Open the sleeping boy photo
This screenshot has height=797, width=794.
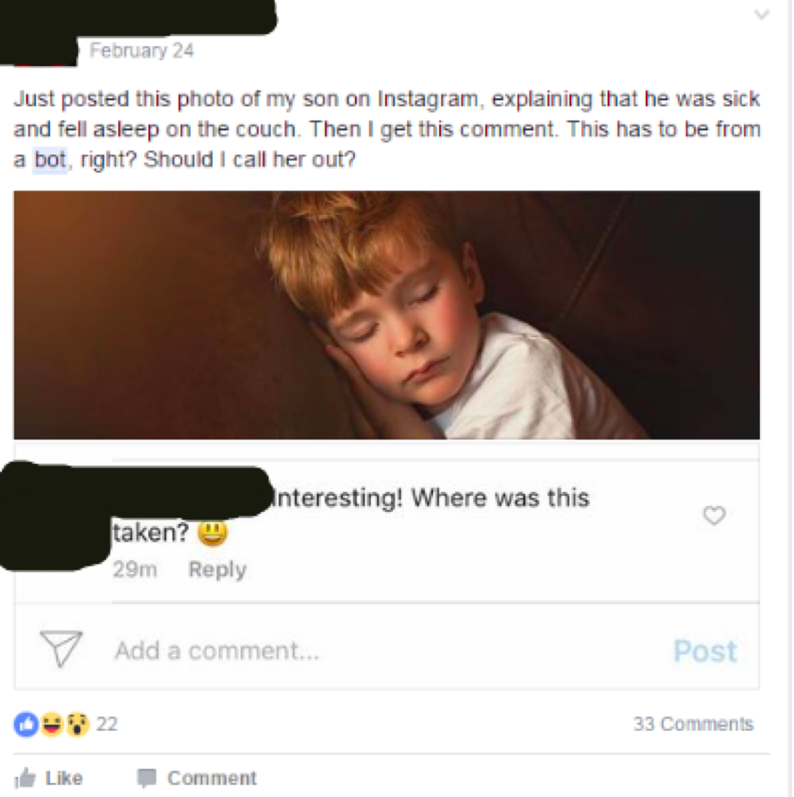pos(386,315)
